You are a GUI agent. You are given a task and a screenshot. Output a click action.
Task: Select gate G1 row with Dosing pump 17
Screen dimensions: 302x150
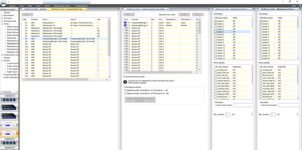(65, 23)
